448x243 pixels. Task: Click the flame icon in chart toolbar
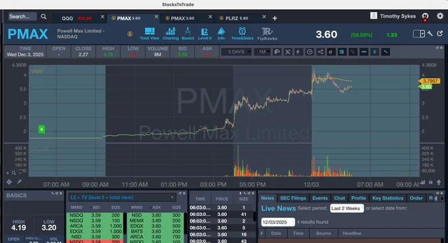click(331, 52)
